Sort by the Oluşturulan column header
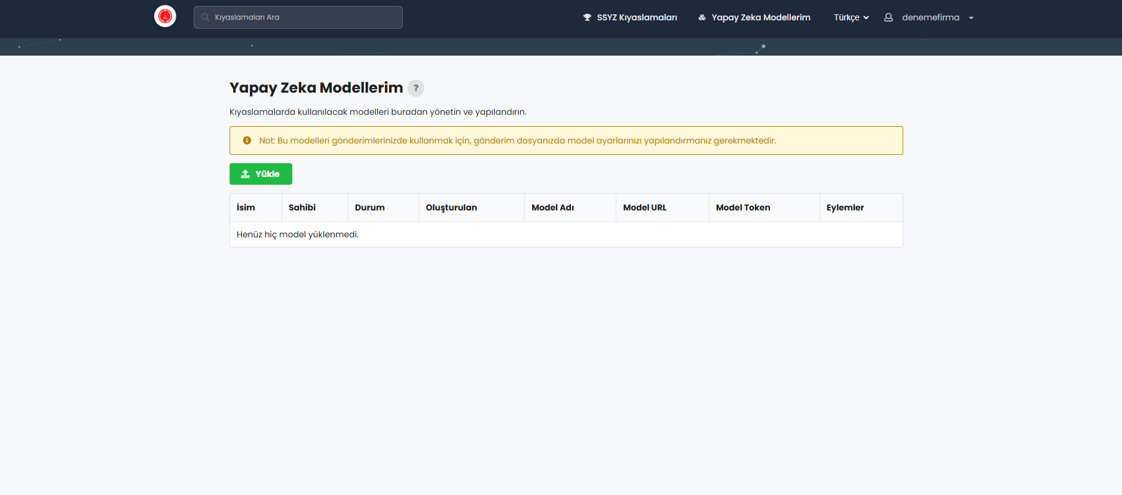This screenshot has width=1122, height=495. coord(451,207)
